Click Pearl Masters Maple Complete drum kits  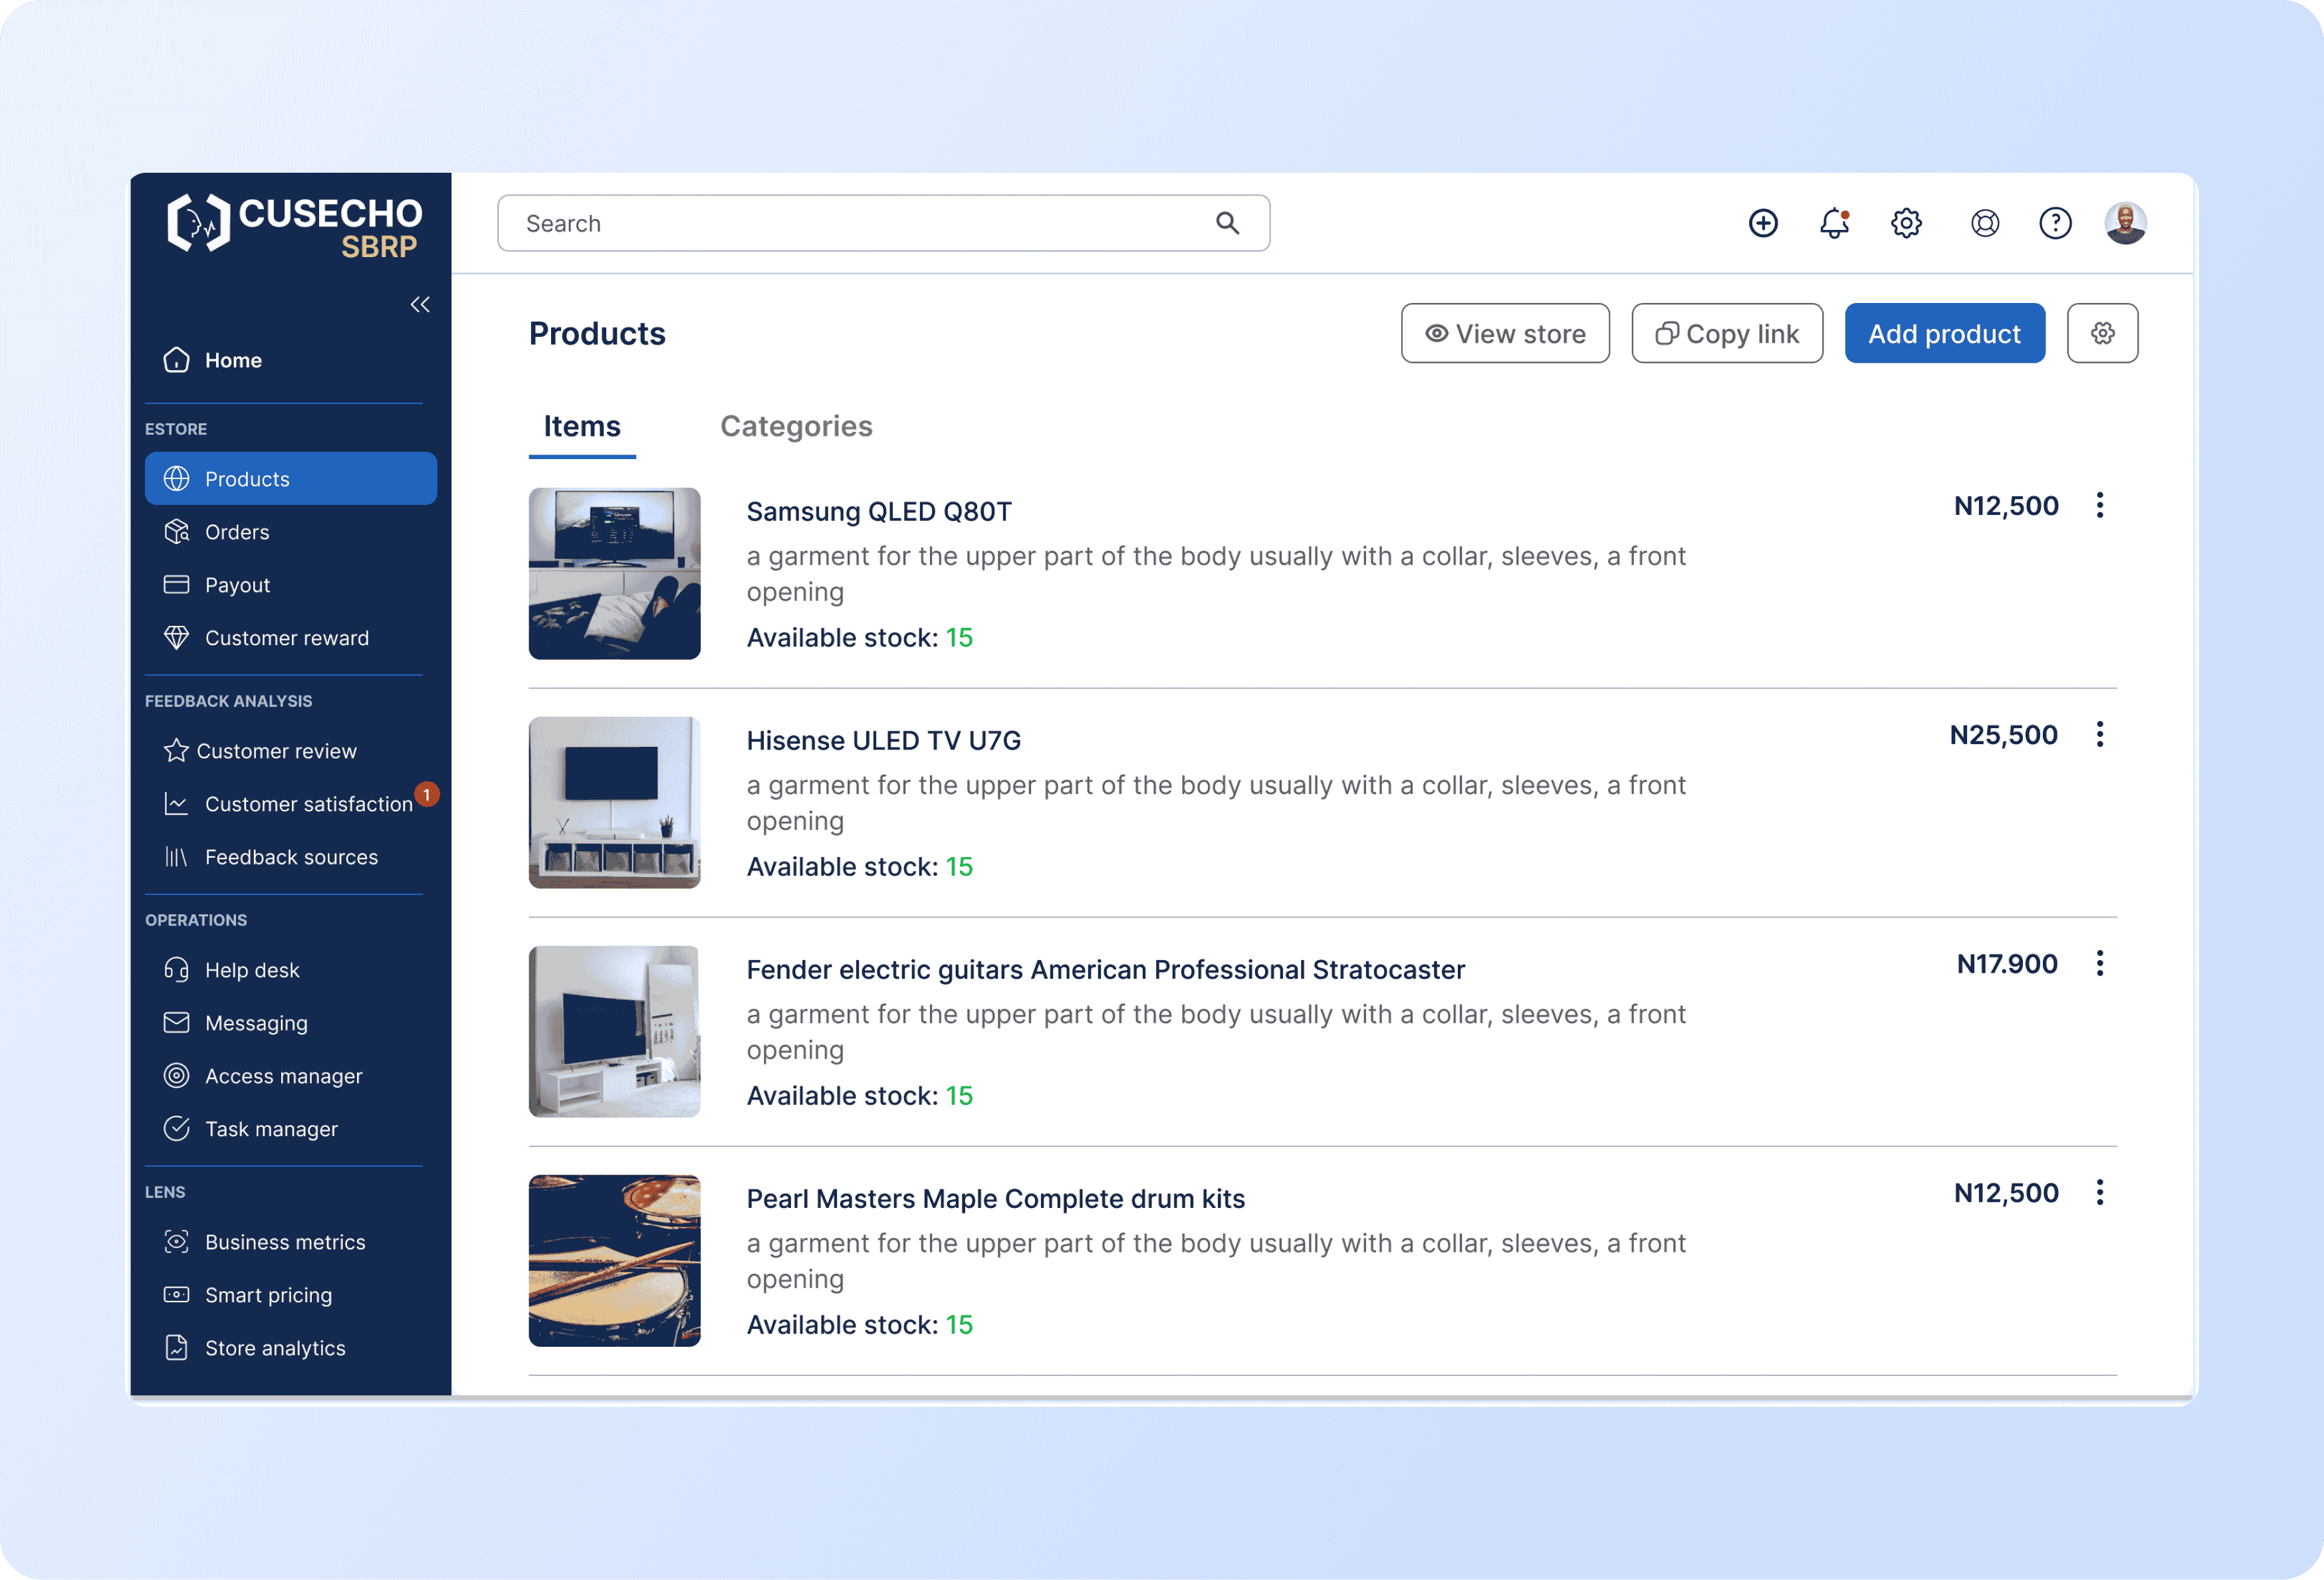point(996,1198)
